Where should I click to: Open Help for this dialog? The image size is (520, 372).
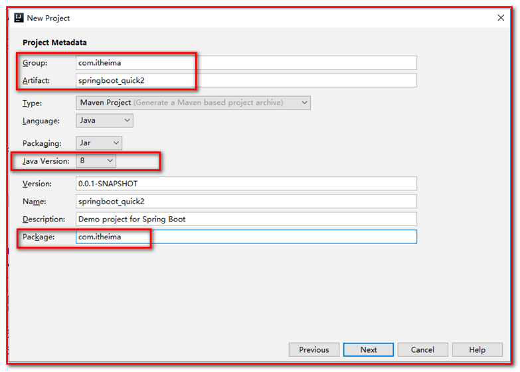point(477,350)
